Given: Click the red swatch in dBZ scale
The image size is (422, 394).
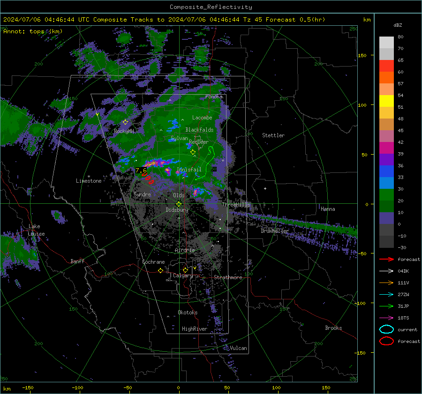Looking at the screenshot, I should click(386, 66).
